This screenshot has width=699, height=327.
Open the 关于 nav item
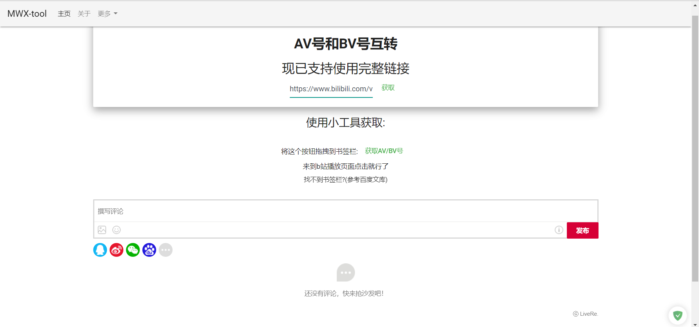pos(84,14)
